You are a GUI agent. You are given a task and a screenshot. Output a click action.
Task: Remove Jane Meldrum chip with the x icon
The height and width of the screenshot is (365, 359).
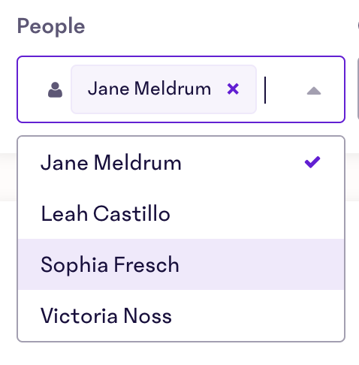click(233, 89)
